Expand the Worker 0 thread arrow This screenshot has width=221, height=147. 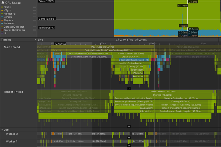[x=129, y=138]
